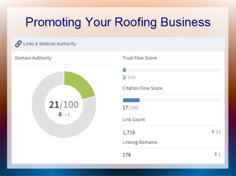Click the Link Count label

click(133, 120)
